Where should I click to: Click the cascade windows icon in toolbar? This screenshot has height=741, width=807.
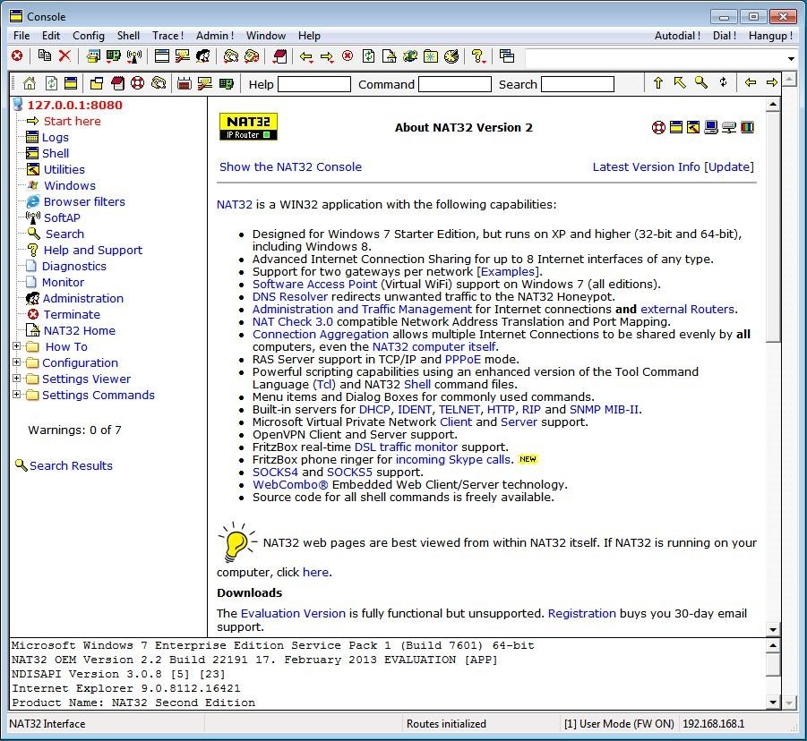[x=507, y=55]
